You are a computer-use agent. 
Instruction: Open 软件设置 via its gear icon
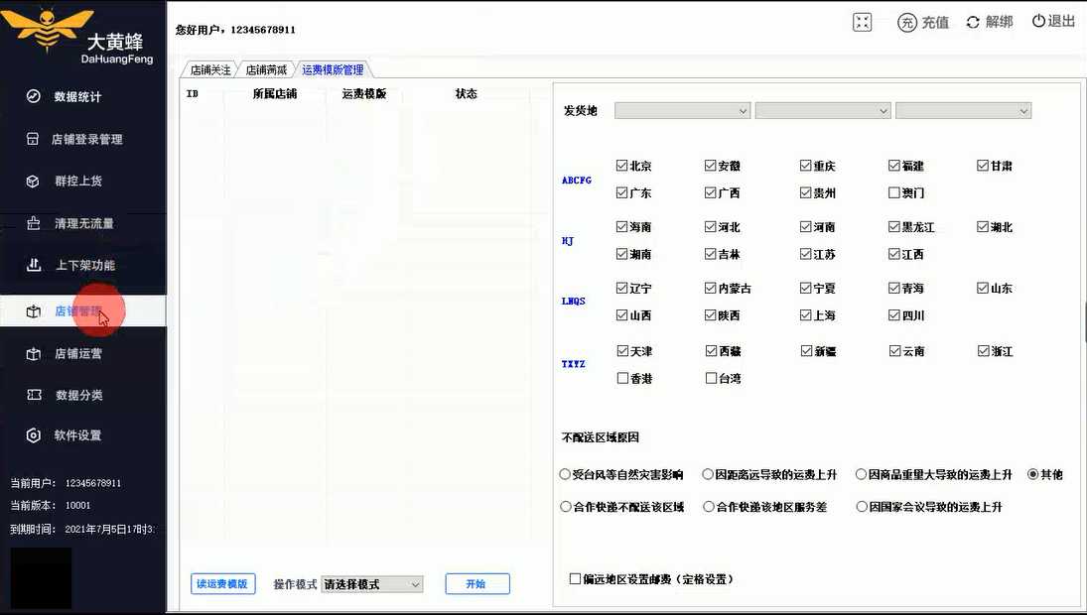tap(34, 435)
